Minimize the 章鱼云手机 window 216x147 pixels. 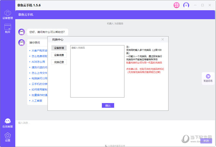point(195,5)
